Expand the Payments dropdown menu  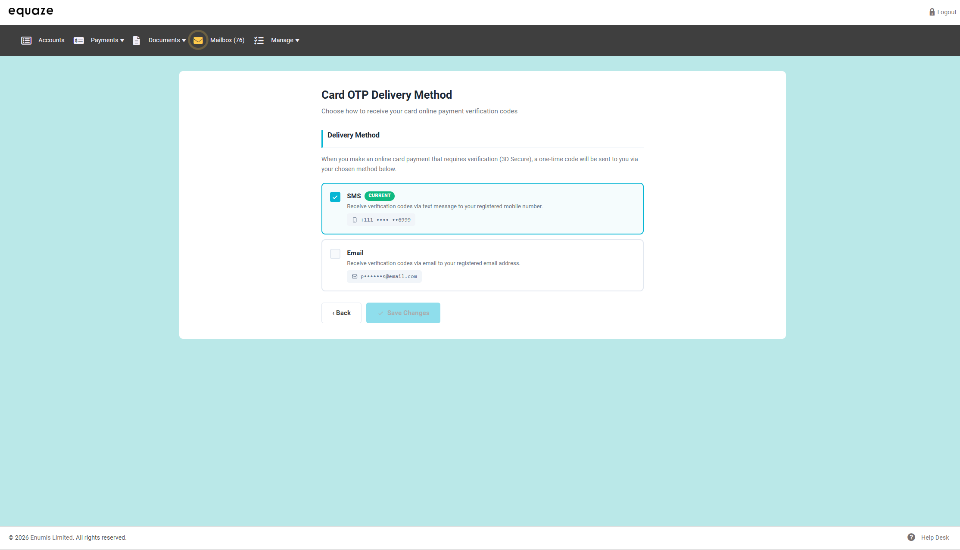click(107, 41)
